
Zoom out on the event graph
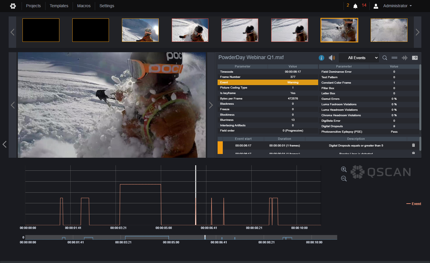344,179
